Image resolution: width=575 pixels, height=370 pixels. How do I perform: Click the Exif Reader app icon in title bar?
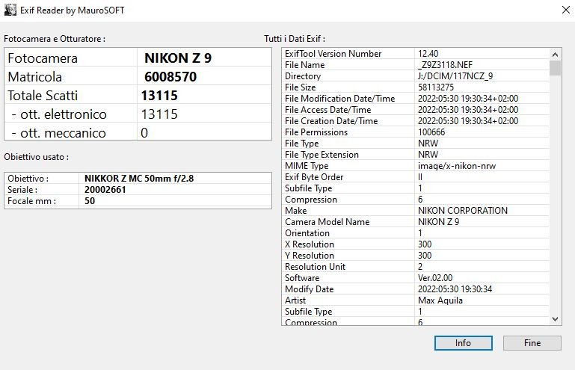10,10
